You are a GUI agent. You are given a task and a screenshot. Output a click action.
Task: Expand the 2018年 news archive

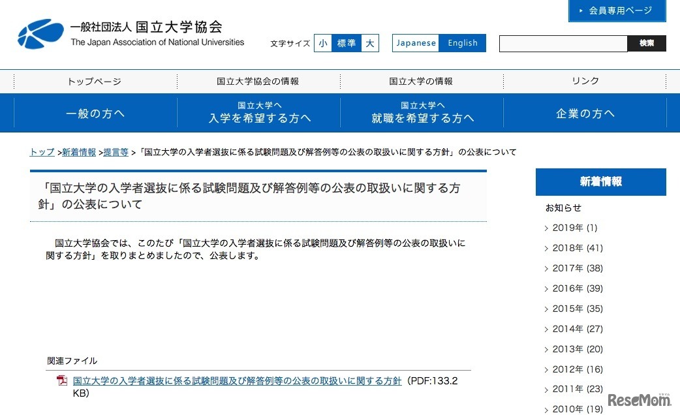[575, 248]
